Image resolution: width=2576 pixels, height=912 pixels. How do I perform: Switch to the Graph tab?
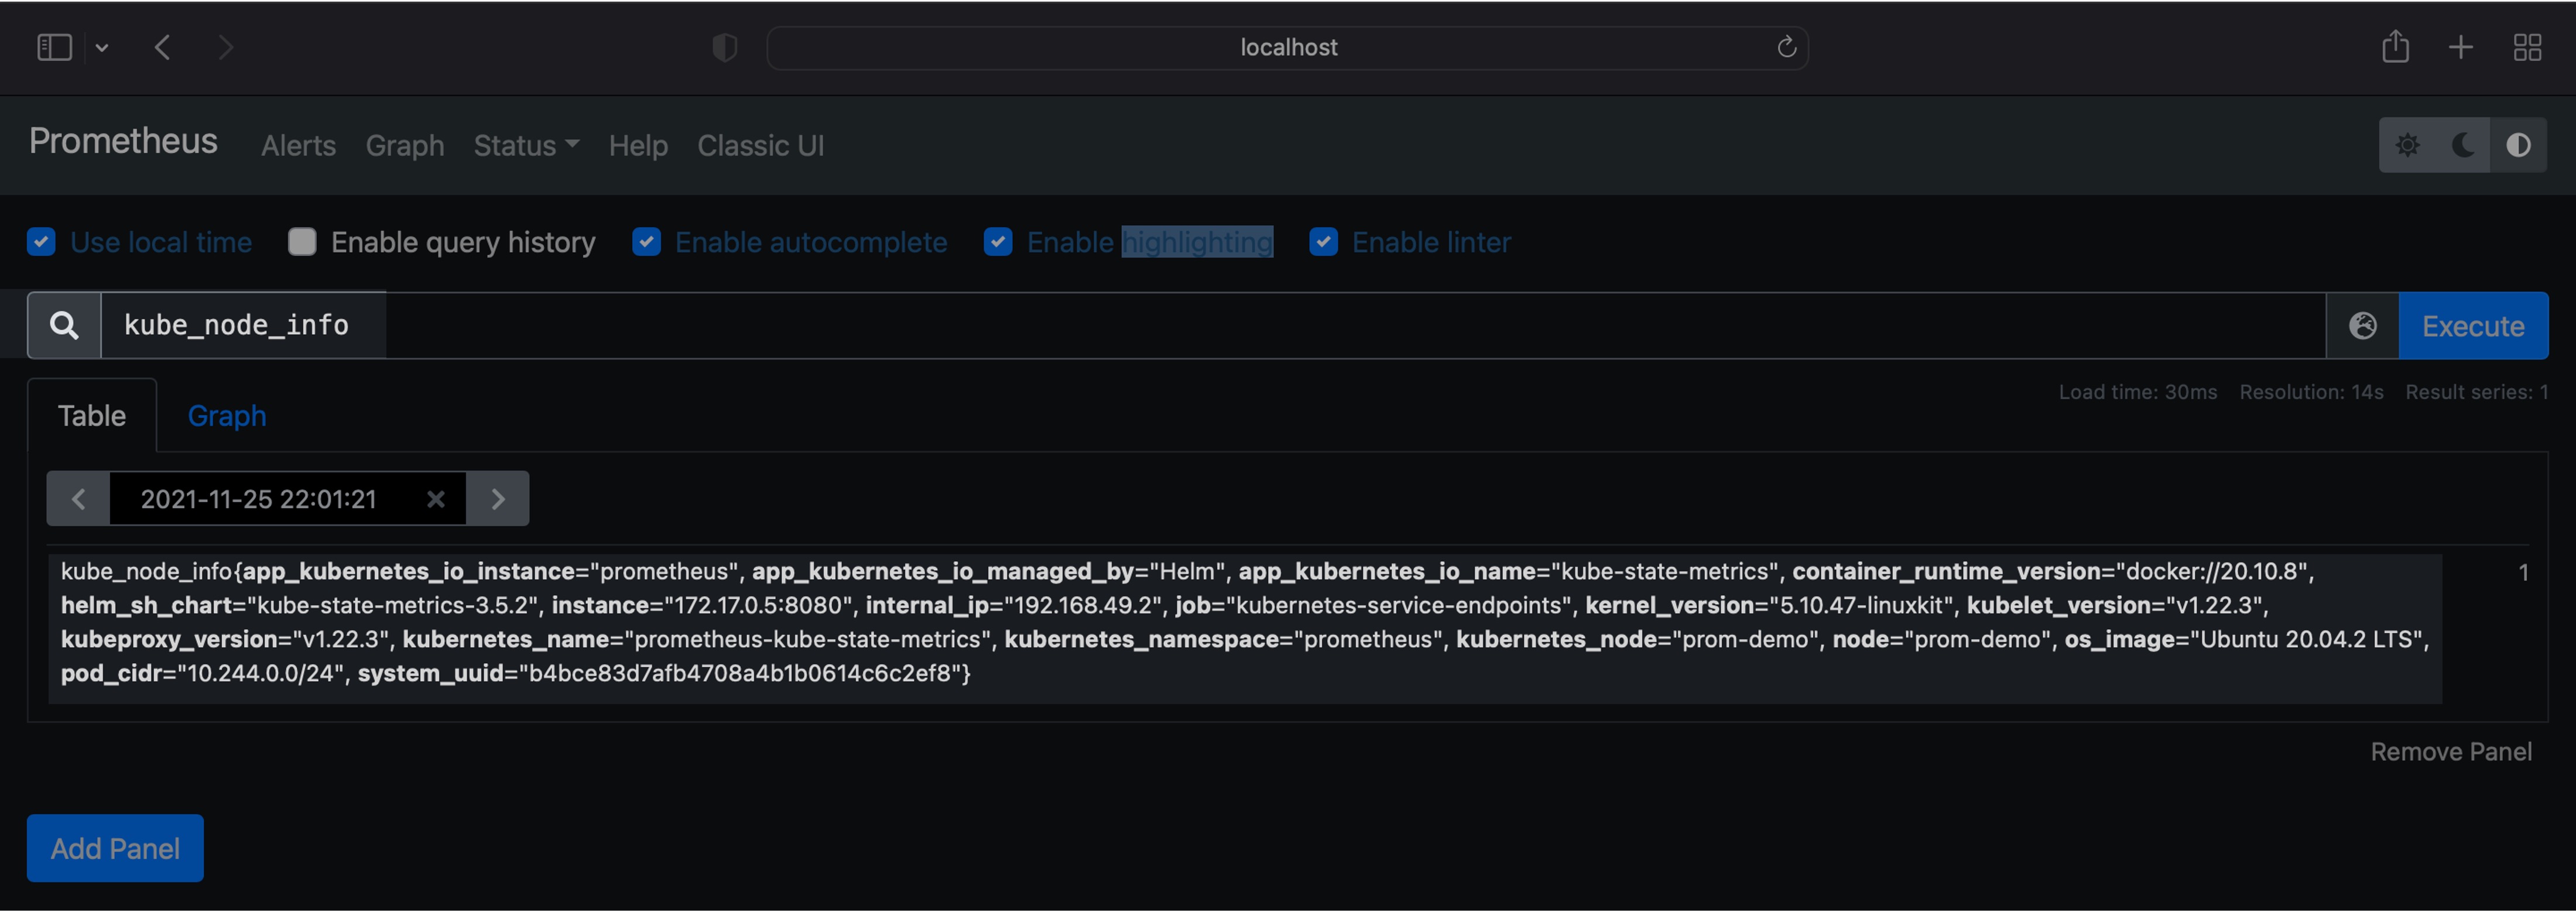[x=227, y=416]
